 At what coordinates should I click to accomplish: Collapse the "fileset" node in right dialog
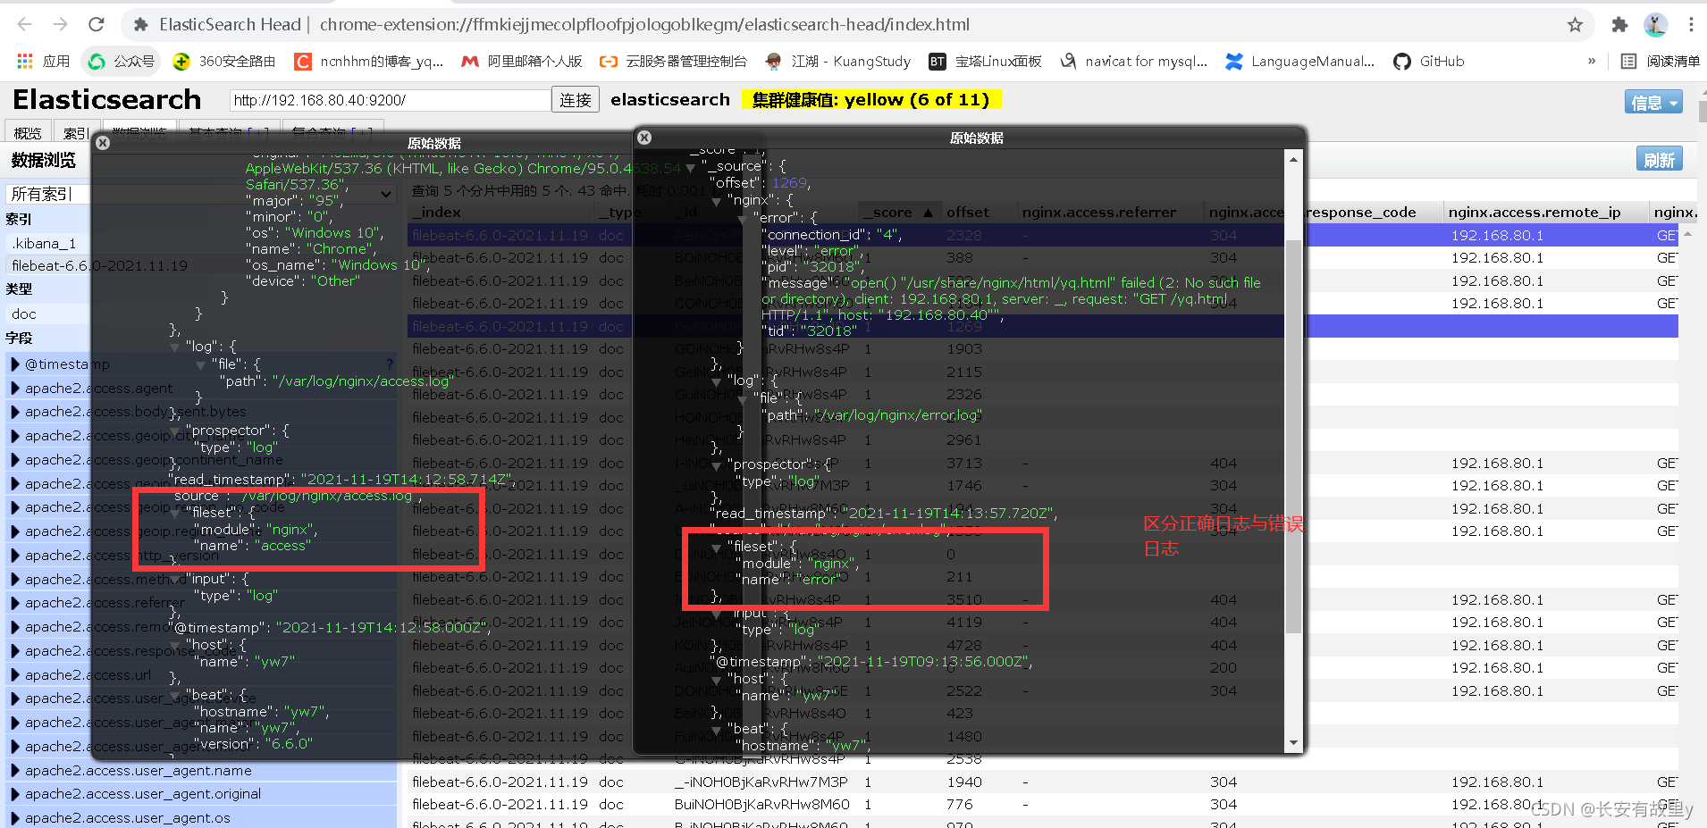tap(716, 548)
